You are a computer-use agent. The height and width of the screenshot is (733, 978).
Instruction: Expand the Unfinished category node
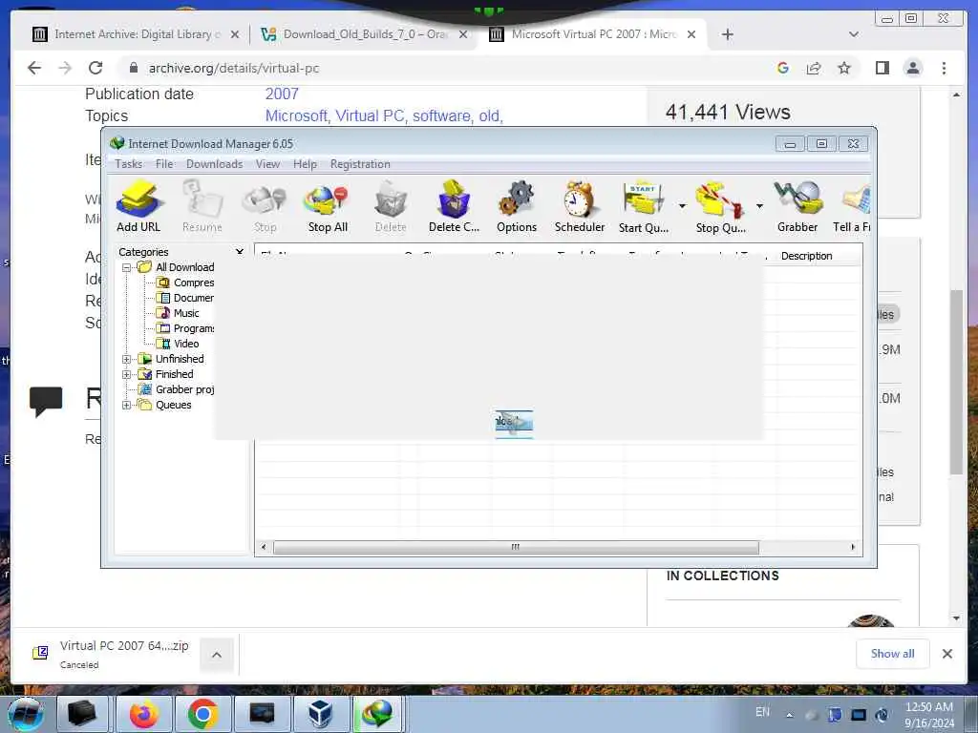point(127,359)
